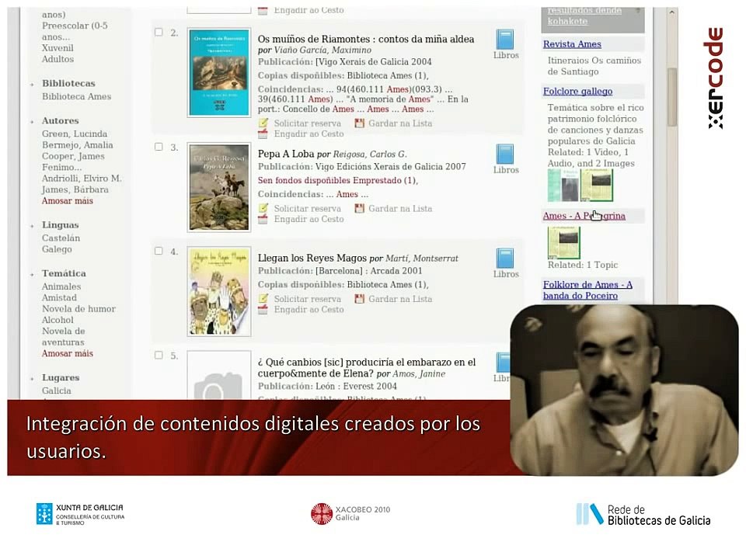Open the Folclore gallego document thumbnail with photo

pos(596,186)
